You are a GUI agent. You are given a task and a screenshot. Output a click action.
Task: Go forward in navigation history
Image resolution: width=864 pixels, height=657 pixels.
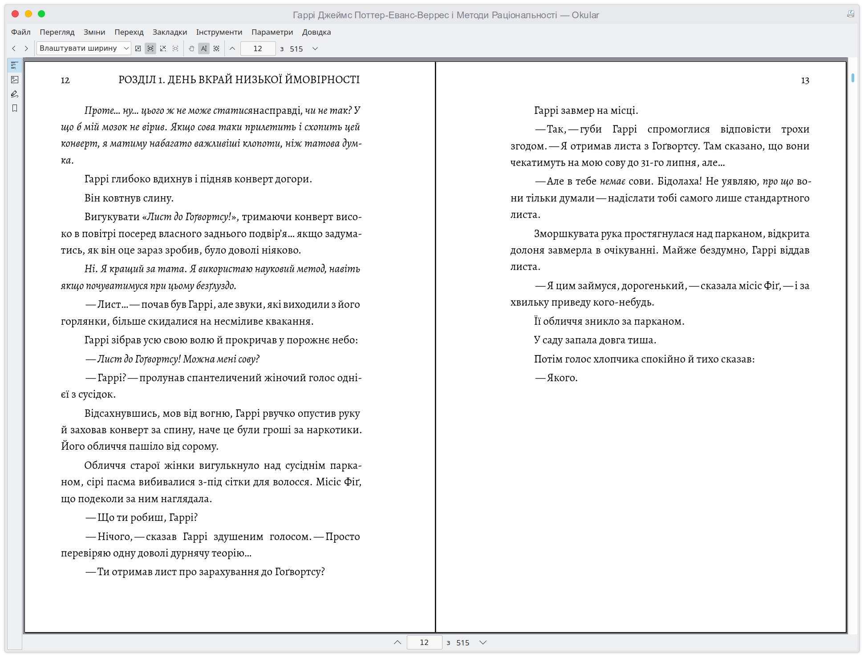(26, 48)
